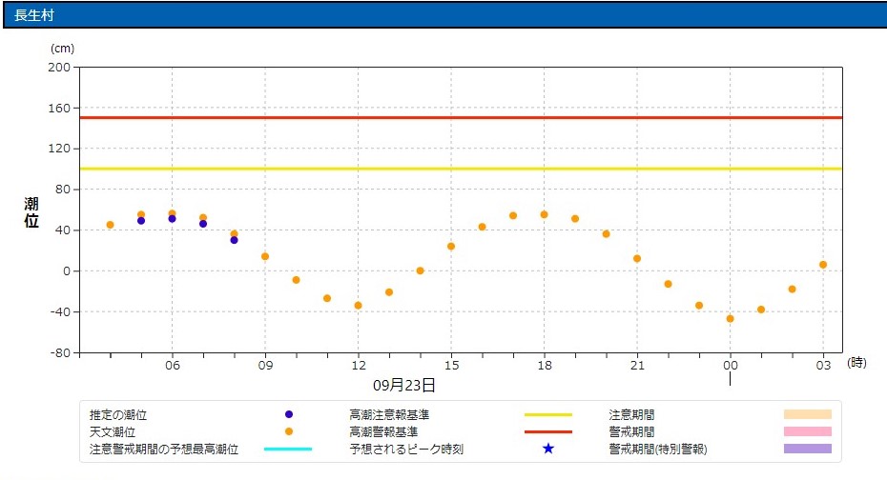The image size is (887, 480).
Task: Click the last orange tide point at 03
Action: pyautogui.click(x=823, y=265)
